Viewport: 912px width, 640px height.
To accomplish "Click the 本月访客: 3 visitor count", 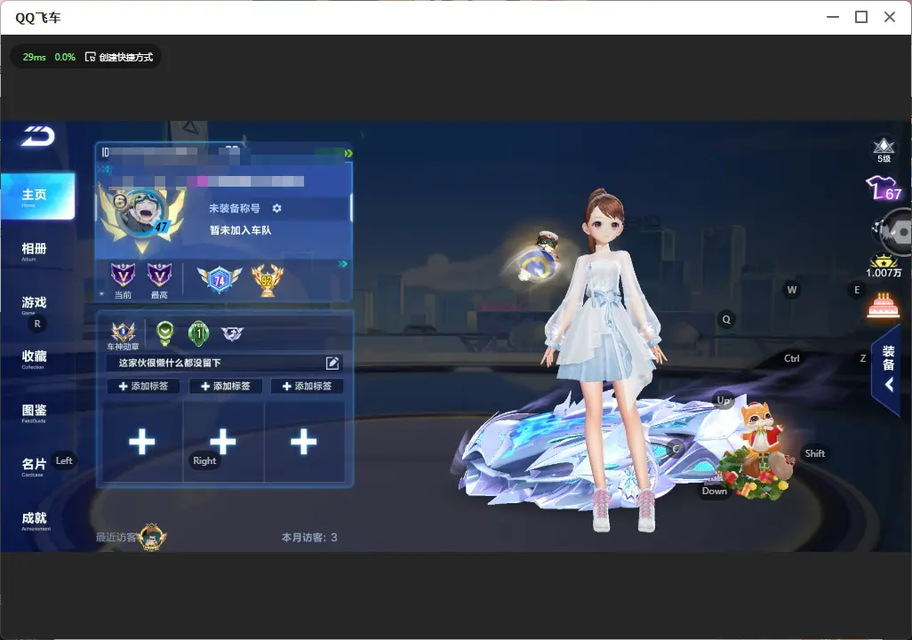I will (309, 538).
